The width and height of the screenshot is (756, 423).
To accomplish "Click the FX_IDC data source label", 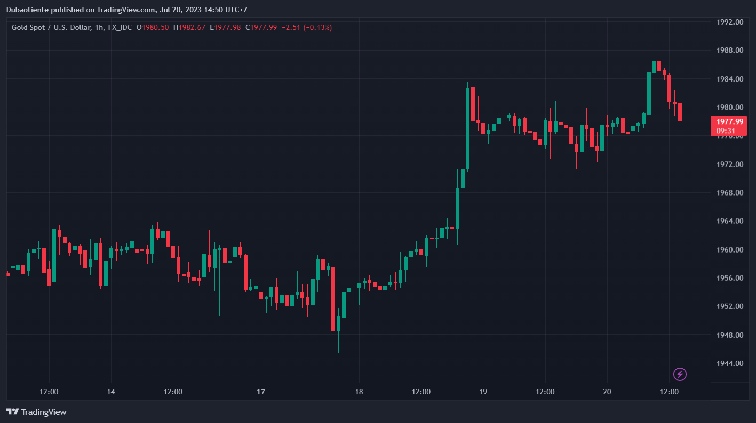I will tap(118, 27).
